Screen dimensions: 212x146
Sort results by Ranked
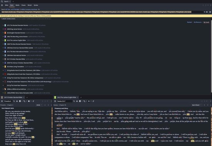tap(189, 22)
